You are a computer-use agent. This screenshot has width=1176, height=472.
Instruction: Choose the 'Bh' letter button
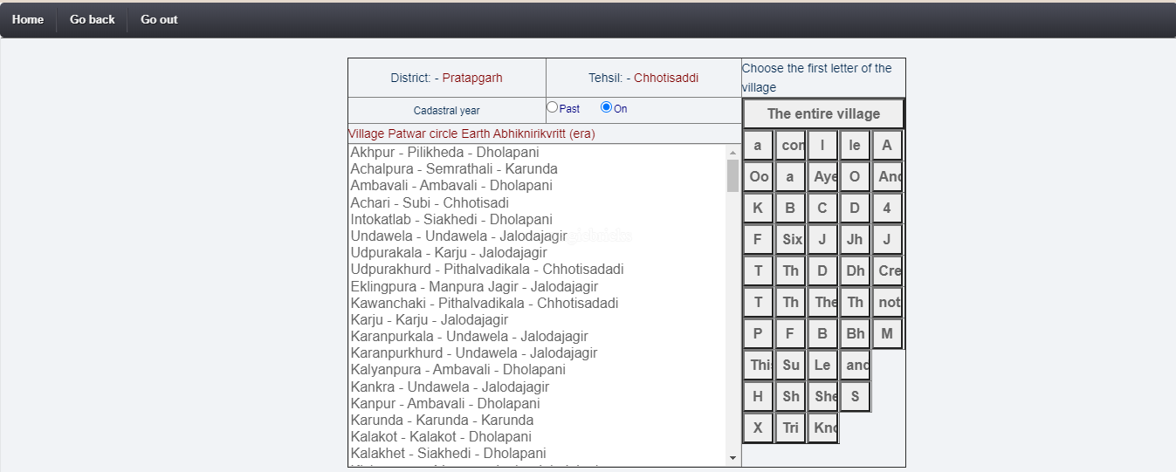coord(855,333)
